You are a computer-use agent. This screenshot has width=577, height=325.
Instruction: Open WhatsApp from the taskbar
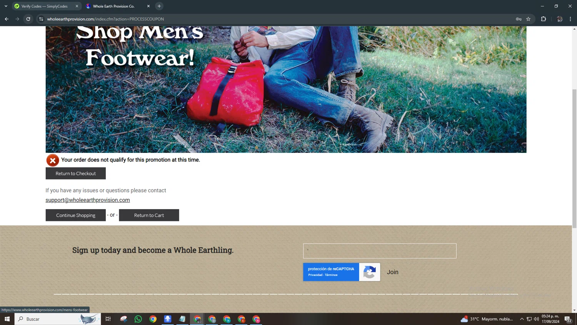[x=138, y=319]
